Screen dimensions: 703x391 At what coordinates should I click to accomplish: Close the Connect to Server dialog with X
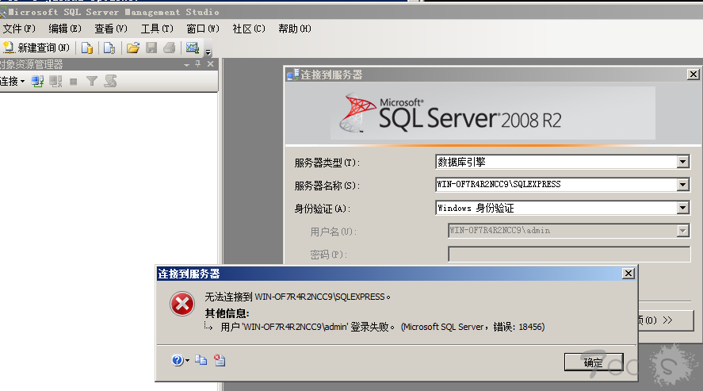(693, 75)
